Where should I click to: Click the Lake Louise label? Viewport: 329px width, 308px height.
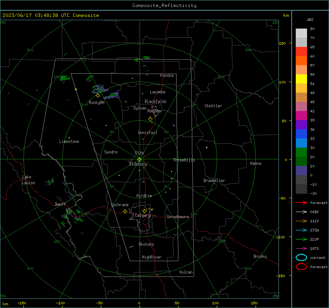point(28,180)
